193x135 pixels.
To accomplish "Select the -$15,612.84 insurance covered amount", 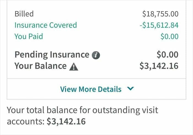I will [159, 25].
